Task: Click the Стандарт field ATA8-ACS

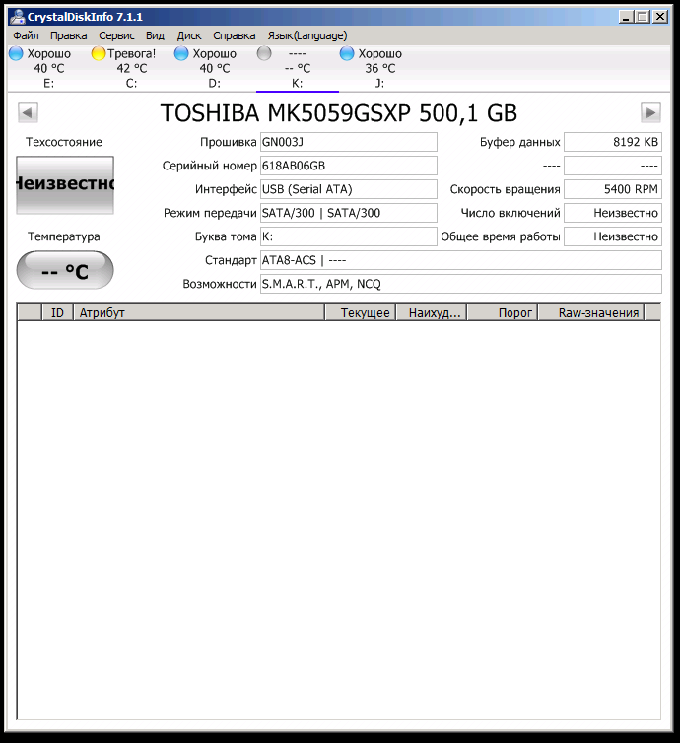Action: [x=460, y=260]
